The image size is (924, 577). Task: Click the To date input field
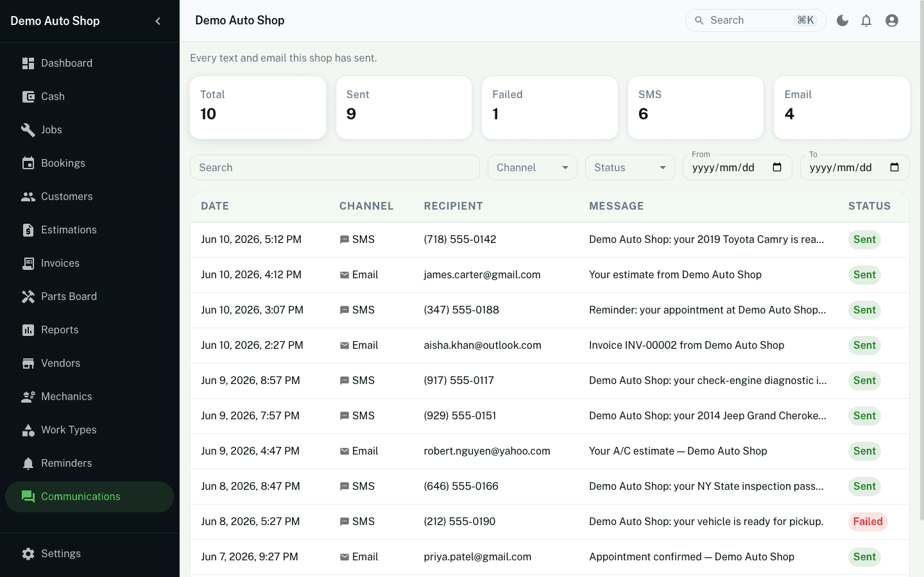[855, 167]
